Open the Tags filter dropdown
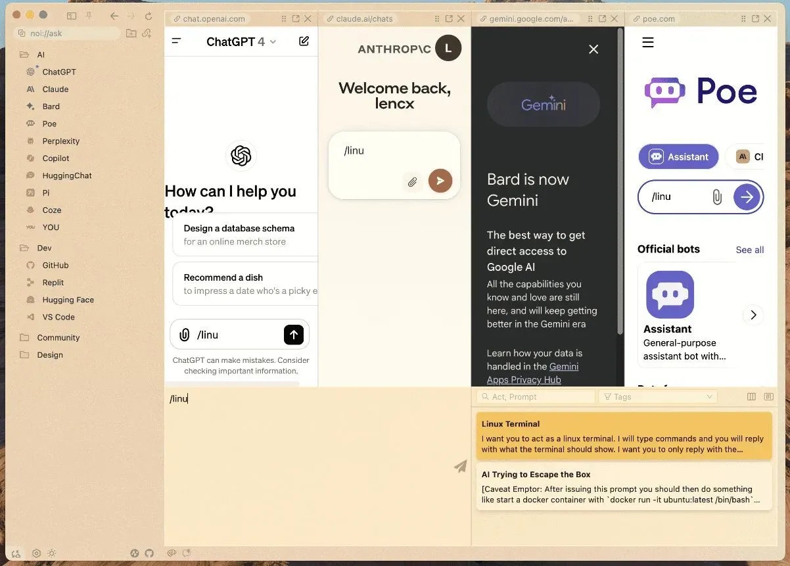Viewport: 790px width, 566px height. [657, 397]
